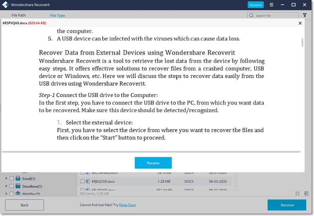Close the $RSPVQAX.docx preview

point(300,23)
